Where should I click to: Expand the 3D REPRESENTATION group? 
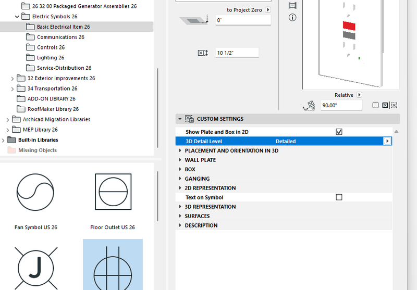180,206
